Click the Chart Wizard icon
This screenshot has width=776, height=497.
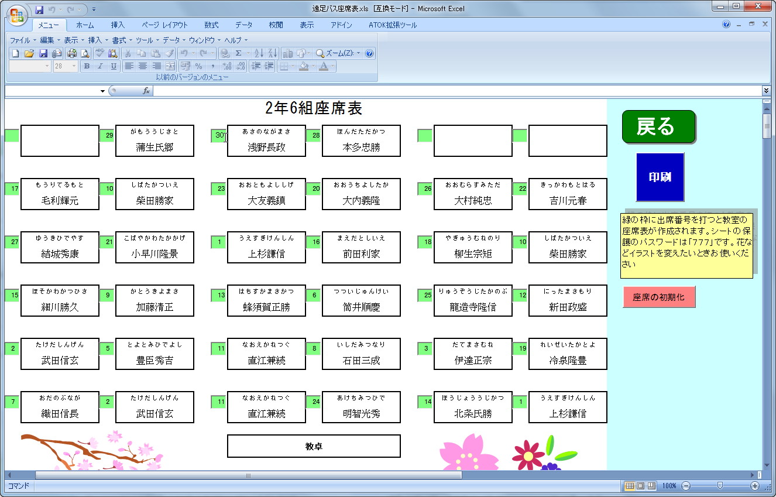289,53
